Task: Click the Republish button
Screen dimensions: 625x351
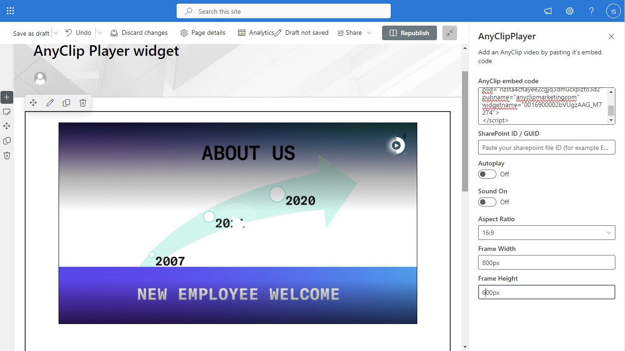Action: [x=409, y=33]
